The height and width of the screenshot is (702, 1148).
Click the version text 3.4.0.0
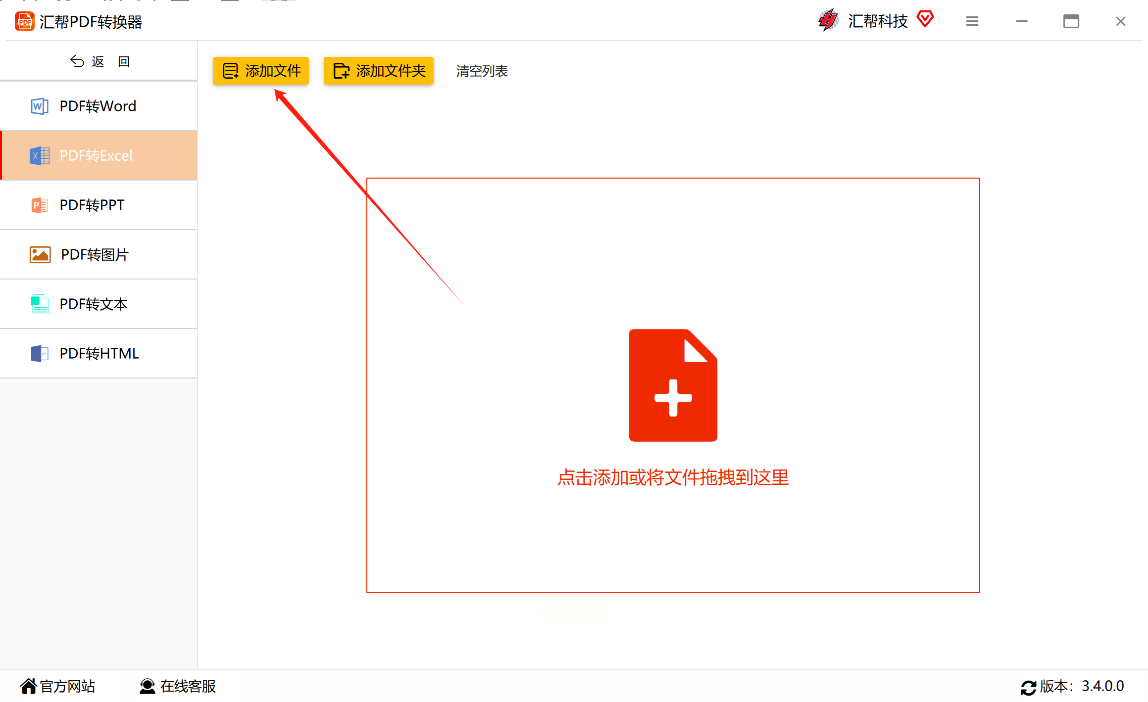click(x=1103, y=686)
